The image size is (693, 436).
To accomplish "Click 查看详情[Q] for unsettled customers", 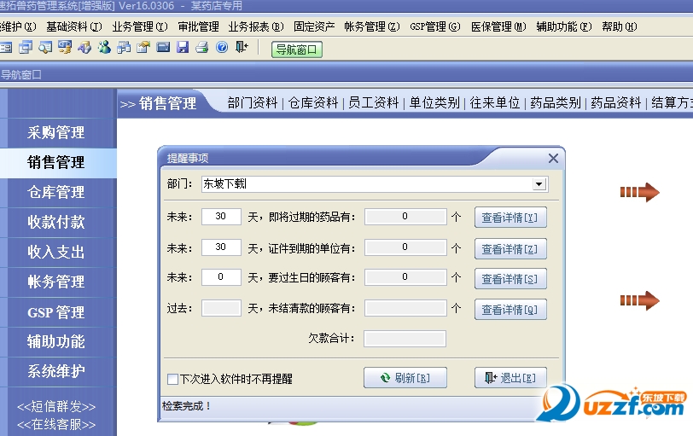I will click(510, 309).
